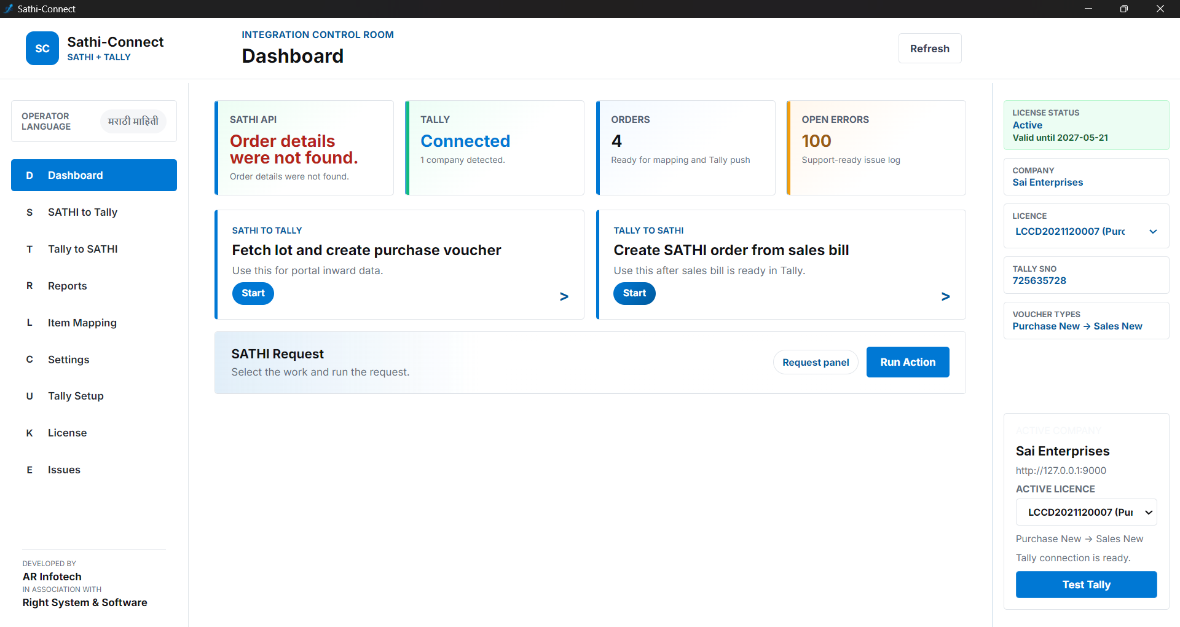This screenshot has height=627, width=1180.
Task: Click the LICENSE STATUS Active card
Action: pos(1087,125)
